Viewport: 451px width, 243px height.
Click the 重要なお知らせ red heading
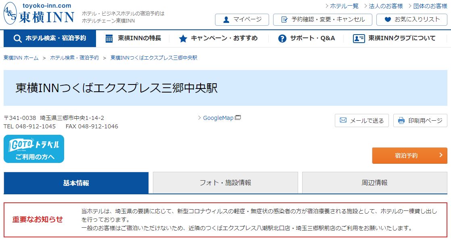(x=38, y=220)
